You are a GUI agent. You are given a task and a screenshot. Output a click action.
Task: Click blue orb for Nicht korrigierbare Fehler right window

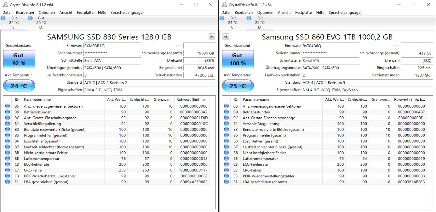click(x=226, y=153)
